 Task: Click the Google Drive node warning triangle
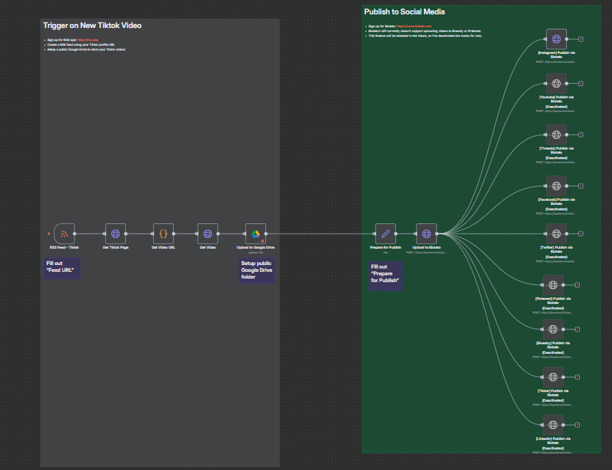click(x=263, y=240)
